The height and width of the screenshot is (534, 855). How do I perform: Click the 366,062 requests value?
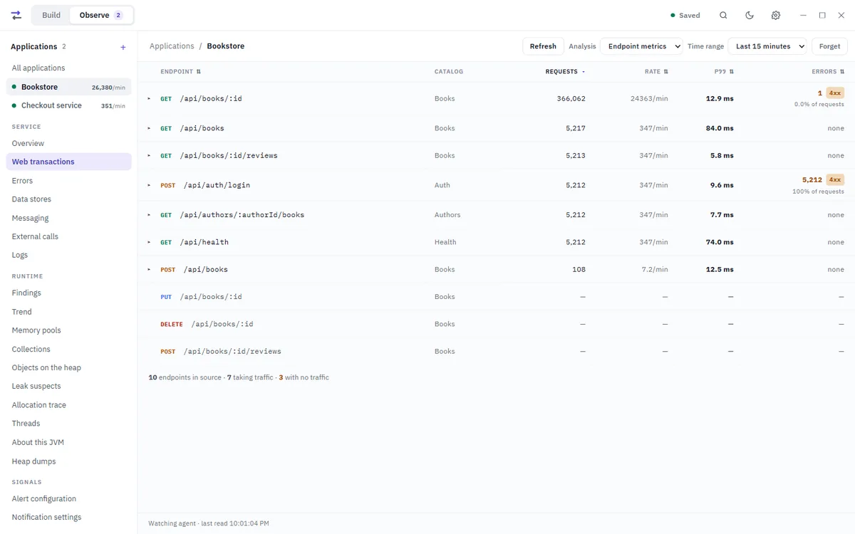click(x=571, y=99)
